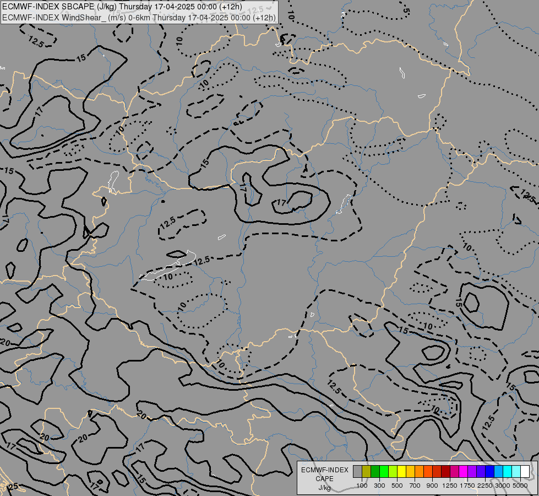This screenshot has width=539, height=496.
Task: Select the gold swatch left of 700 tick
Action: [410, 471]
